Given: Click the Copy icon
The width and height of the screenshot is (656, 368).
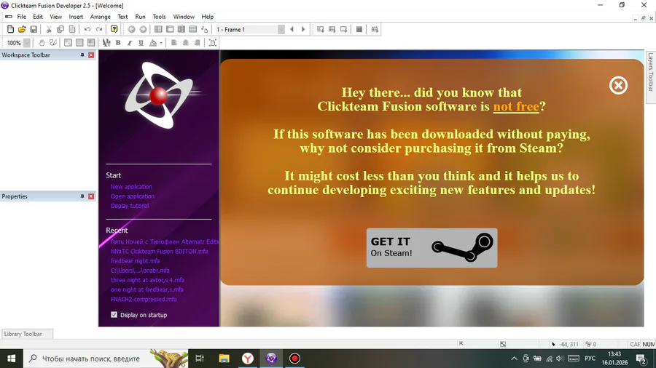Looking at the screenshot, I should (x=60, y=29).
